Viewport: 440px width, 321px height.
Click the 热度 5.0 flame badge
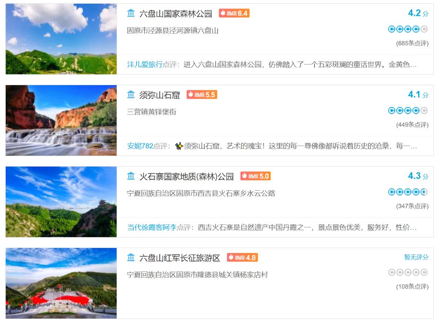(255, 176)
